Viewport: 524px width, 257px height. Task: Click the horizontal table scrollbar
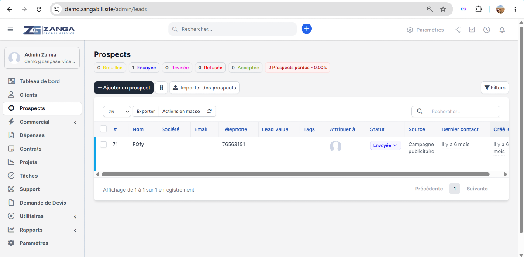[x=295, y=174]
